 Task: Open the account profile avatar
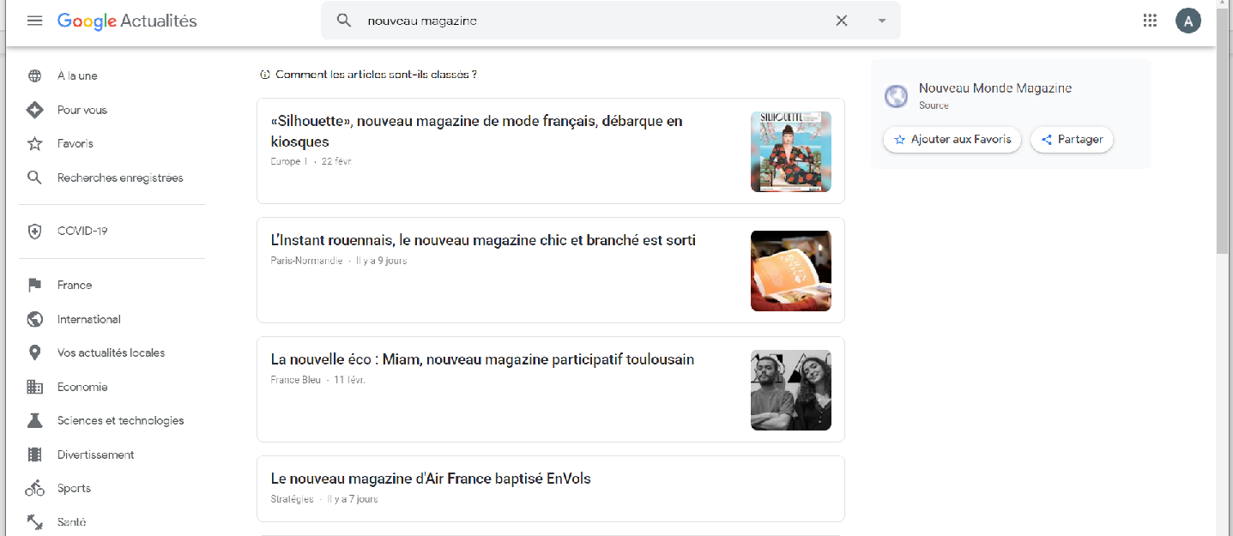click(1188, 21)
